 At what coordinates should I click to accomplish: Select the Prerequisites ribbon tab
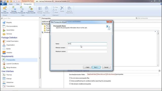28,4
